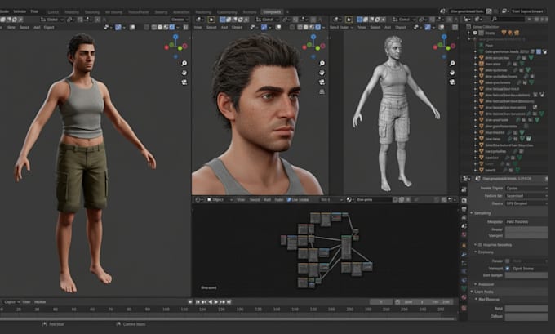Click play reverse button in timeline
Viewport: 555px width, 334px height.
[211, 302]
